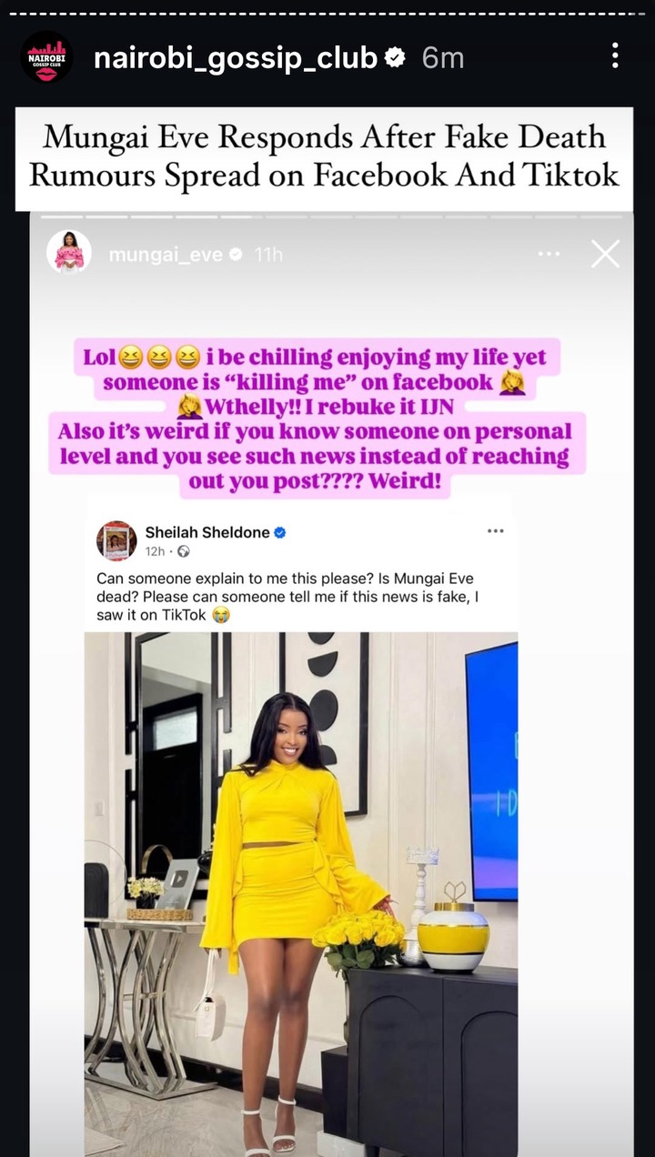Open the vertical three-dot story options
This screenshot has height=1157, width=655.
615,56
